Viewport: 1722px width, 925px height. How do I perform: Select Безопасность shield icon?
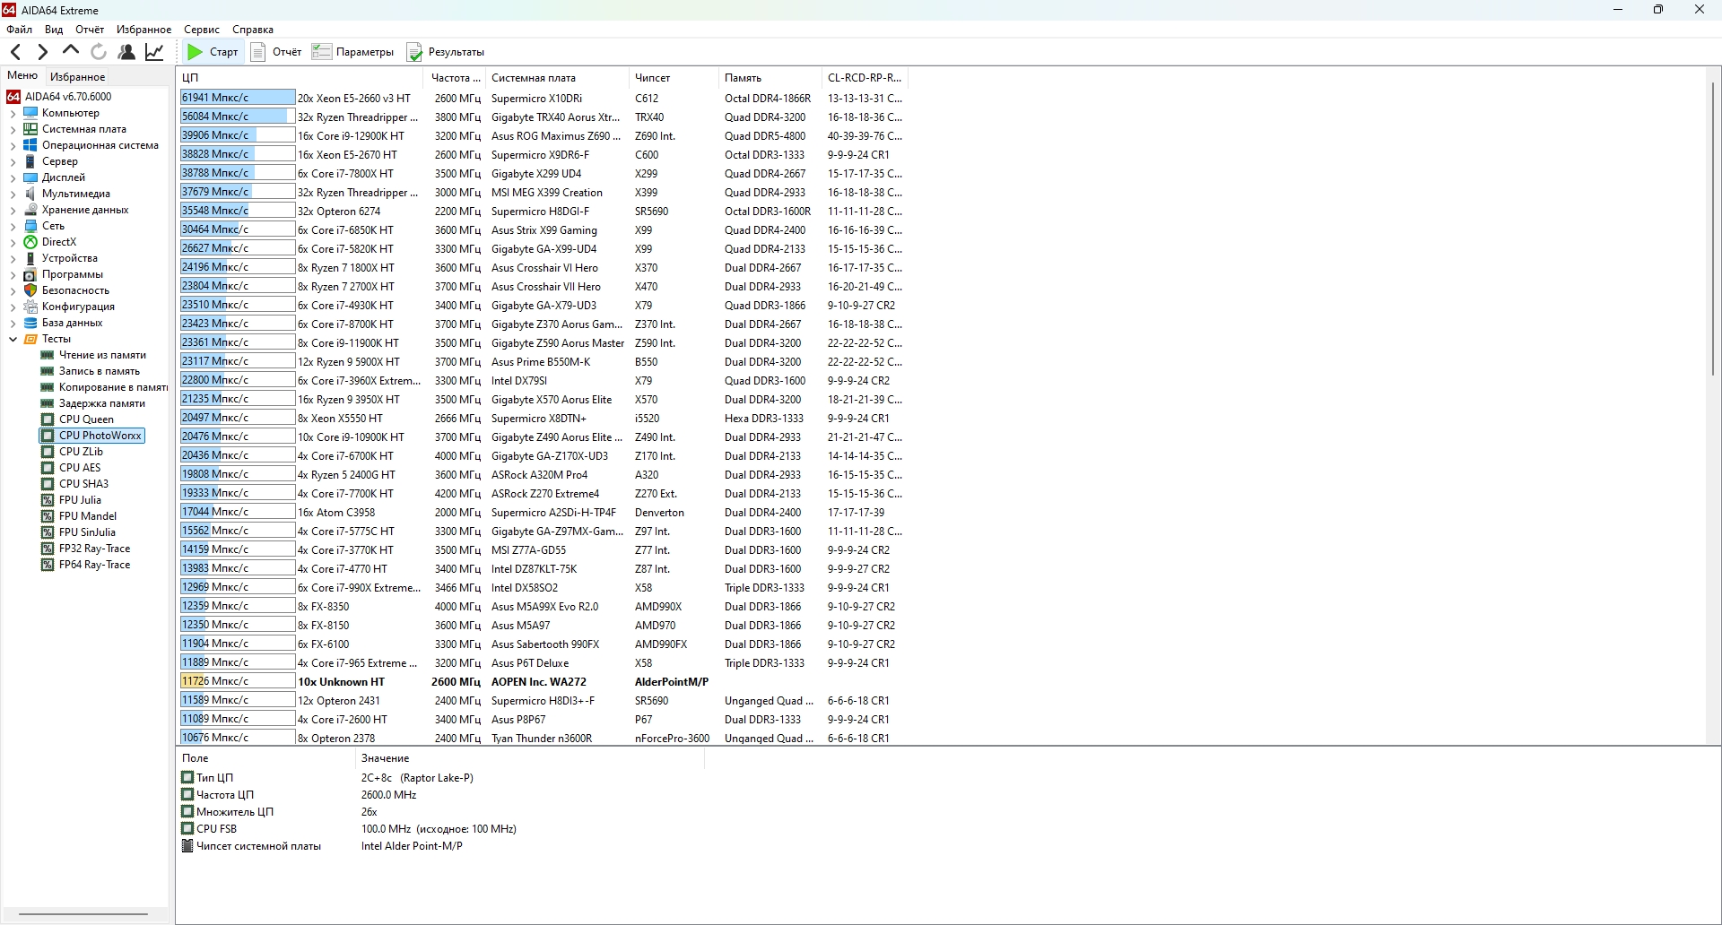point(30,290)
